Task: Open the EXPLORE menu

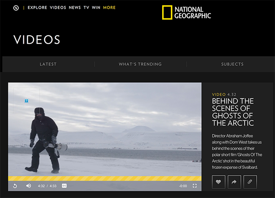Action: (x=37, y=7)
